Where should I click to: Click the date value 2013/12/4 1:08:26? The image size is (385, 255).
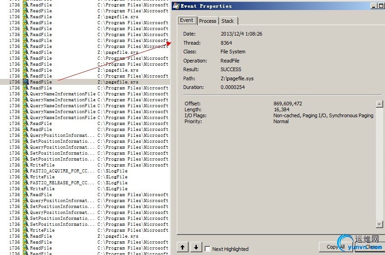point(241,34)
